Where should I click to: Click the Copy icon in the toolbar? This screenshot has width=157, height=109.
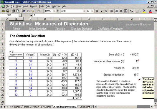coord(24,11)
